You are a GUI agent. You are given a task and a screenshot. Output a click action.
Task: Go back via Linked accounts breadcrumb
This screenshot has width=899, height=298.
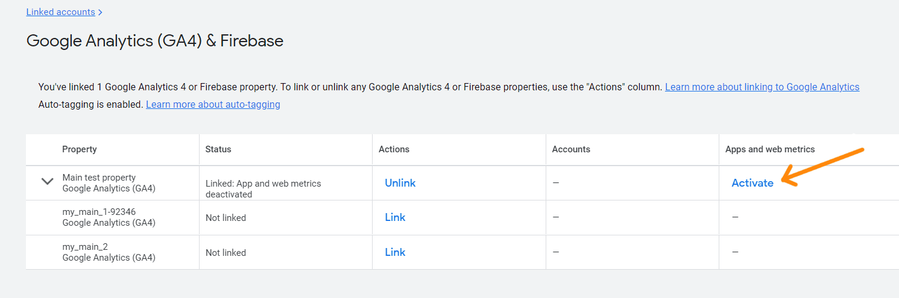click(x=60, y=12)
